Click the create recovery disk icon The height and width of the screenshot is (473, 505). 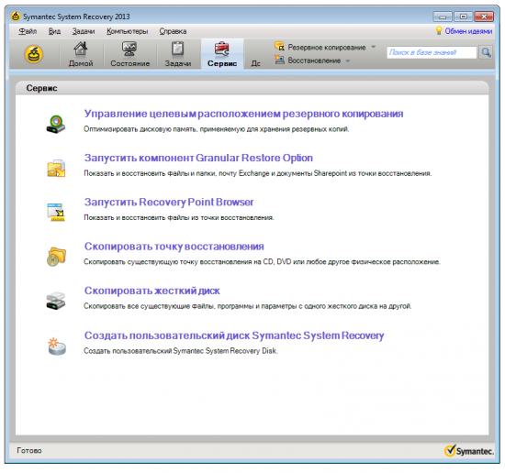coord(57,346)
